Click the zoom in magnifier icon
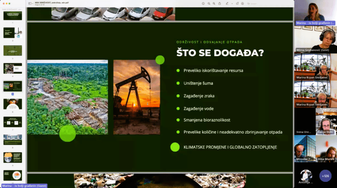Screen dimensions: 337x188 click(x=214, y=4)
